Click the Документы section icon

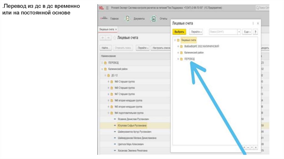click(x=128, y=19)
